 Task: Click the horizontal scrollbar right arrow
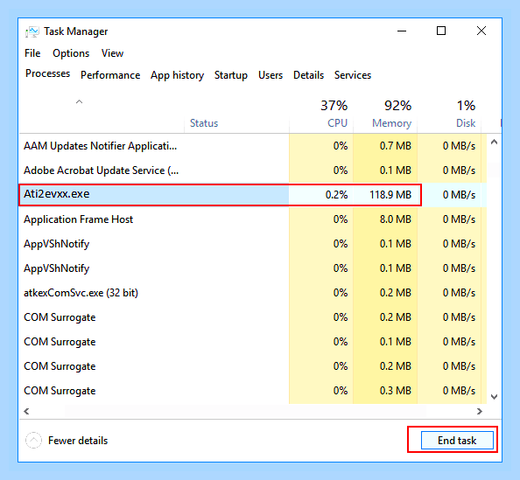coord(480,412)
